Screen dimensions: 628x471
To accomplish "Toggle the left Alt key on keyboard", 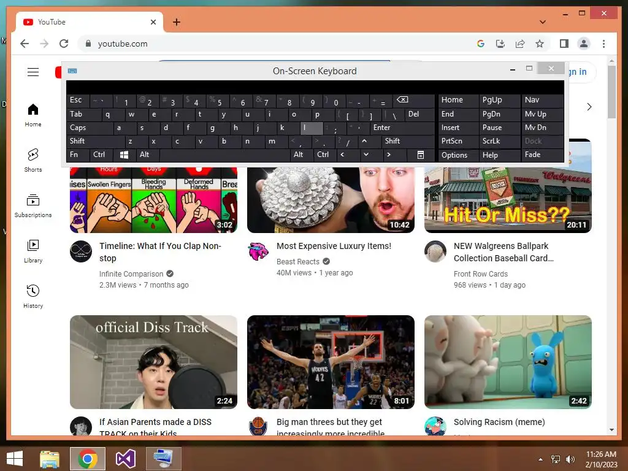I will point(148,155).
